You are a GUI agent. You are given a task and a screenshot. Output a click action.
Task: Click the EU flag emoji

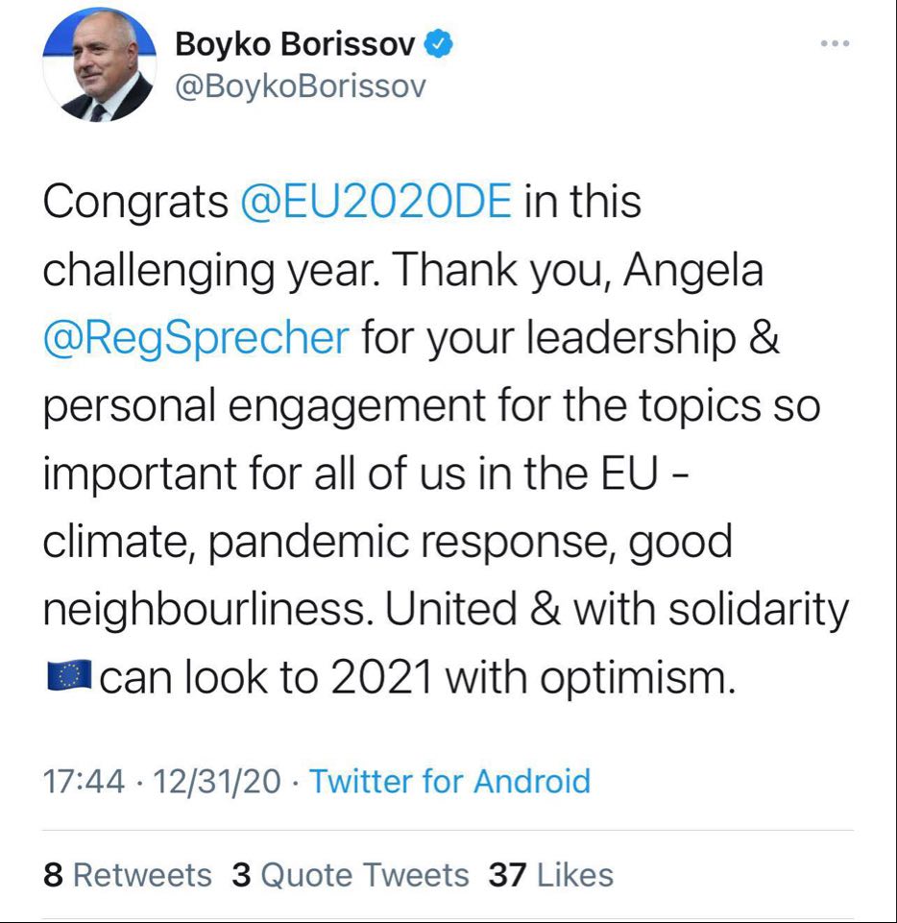tap(68, 678)
